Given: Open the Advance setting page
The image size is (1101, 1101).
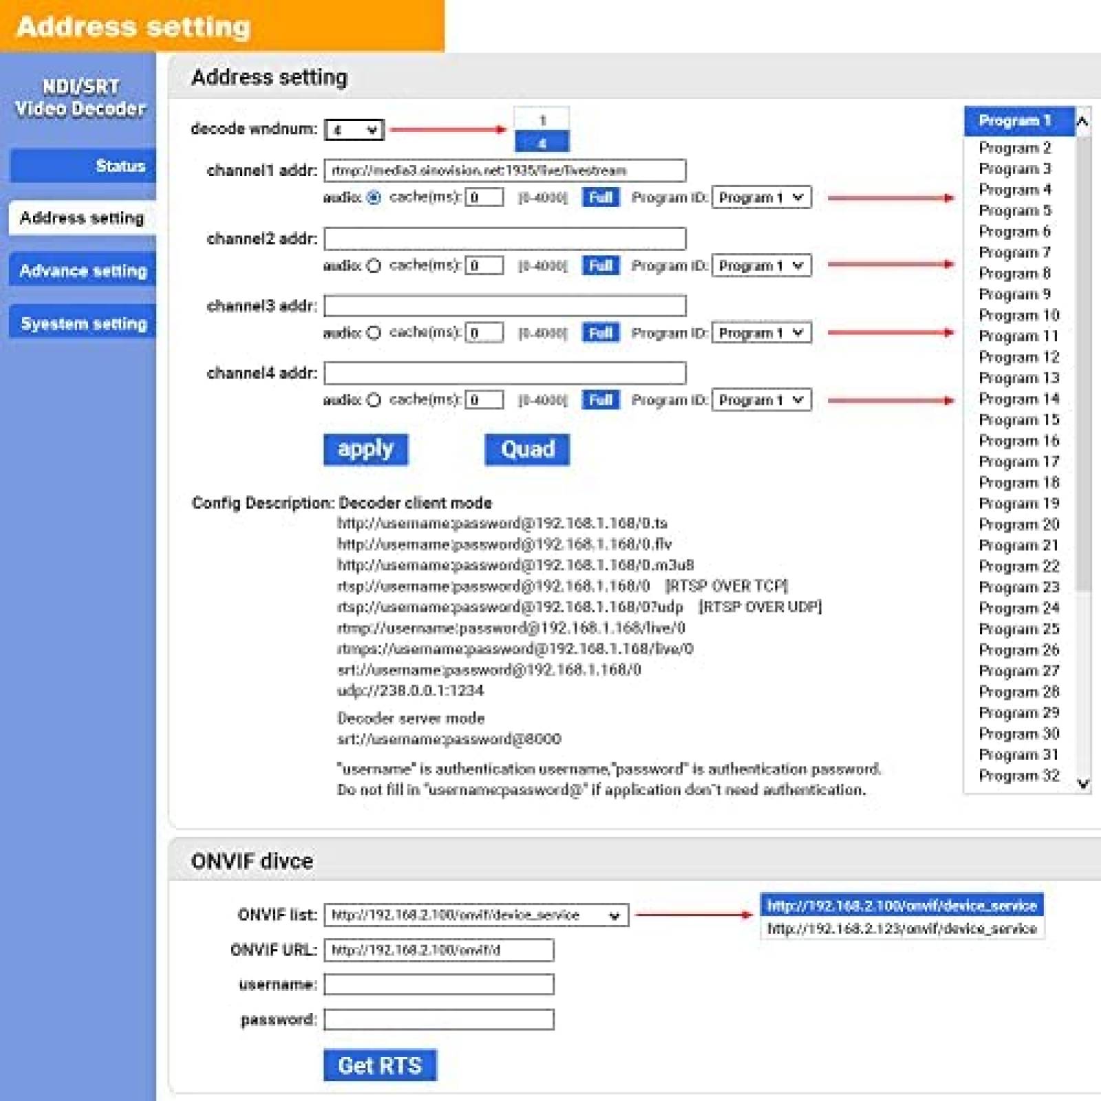Looking at the screenshot, I should (x=83, y=271).
